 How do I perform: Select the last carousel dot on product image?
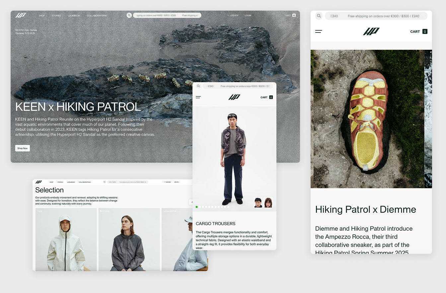pos(228,207)
